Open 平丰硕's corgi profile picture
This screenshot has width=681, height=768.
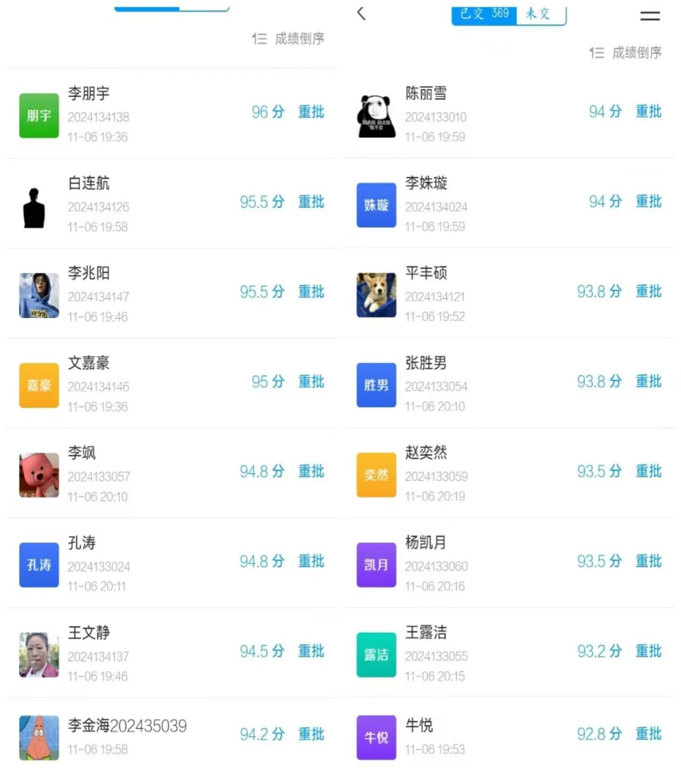377,295
